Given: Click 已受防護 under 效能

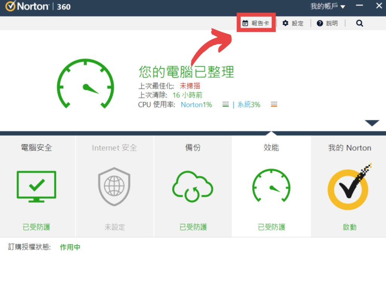Looking at the screenshot, I should pyautogui.click(x=271, y=227).
